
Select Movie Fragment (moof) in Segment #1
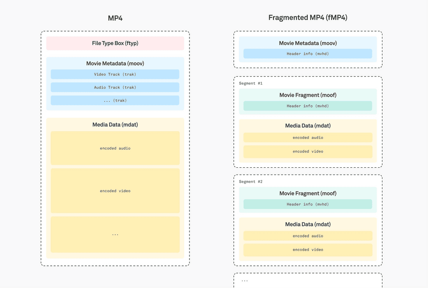click(x=307, y=95)
